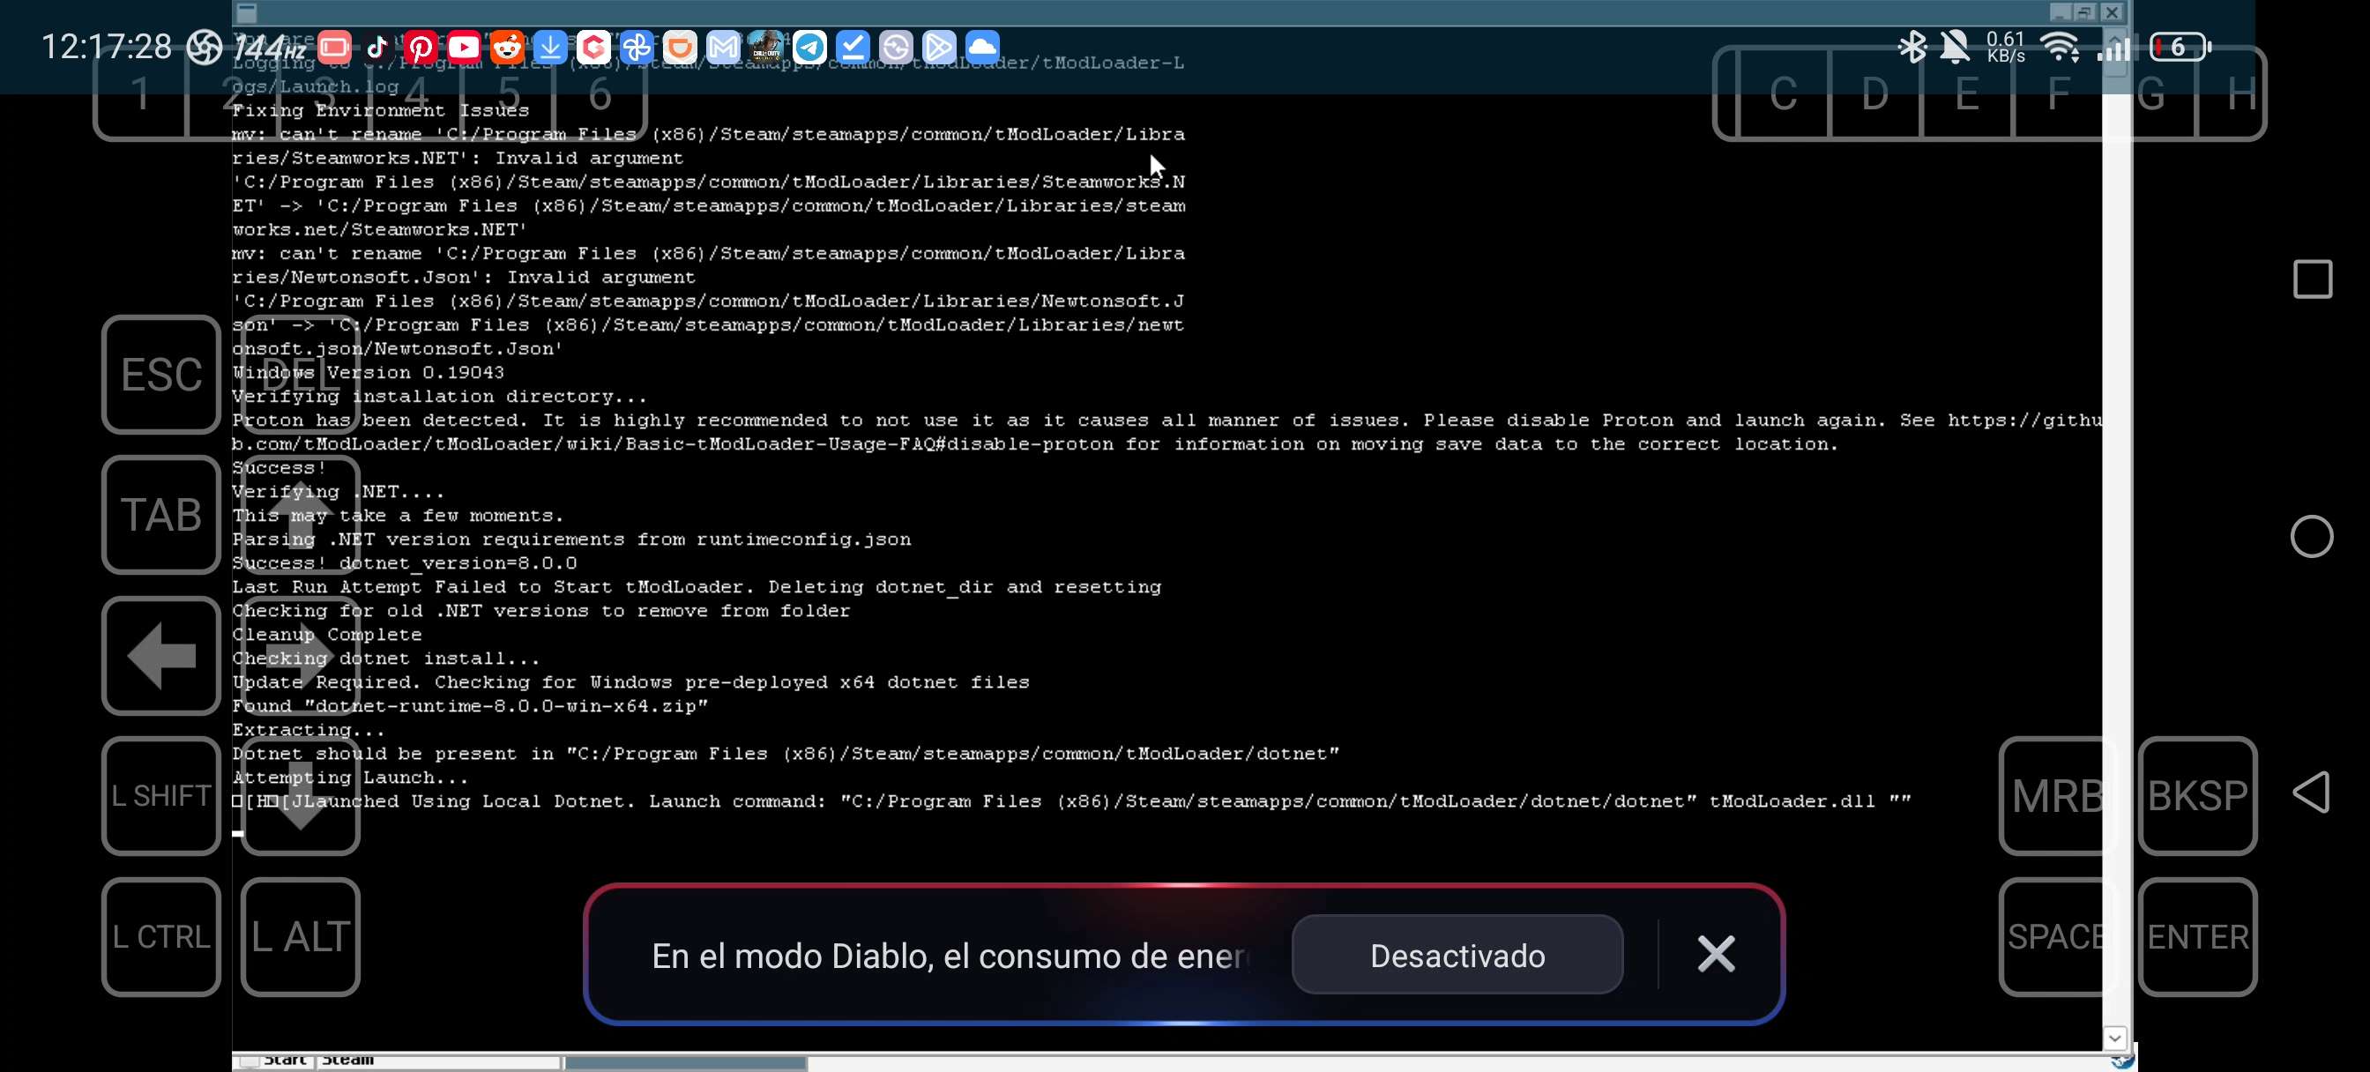This screenshot has width=2370, height=1072.
Task: Tap the camera shutter icon beside clock
Action: click(x=205, y=47)
